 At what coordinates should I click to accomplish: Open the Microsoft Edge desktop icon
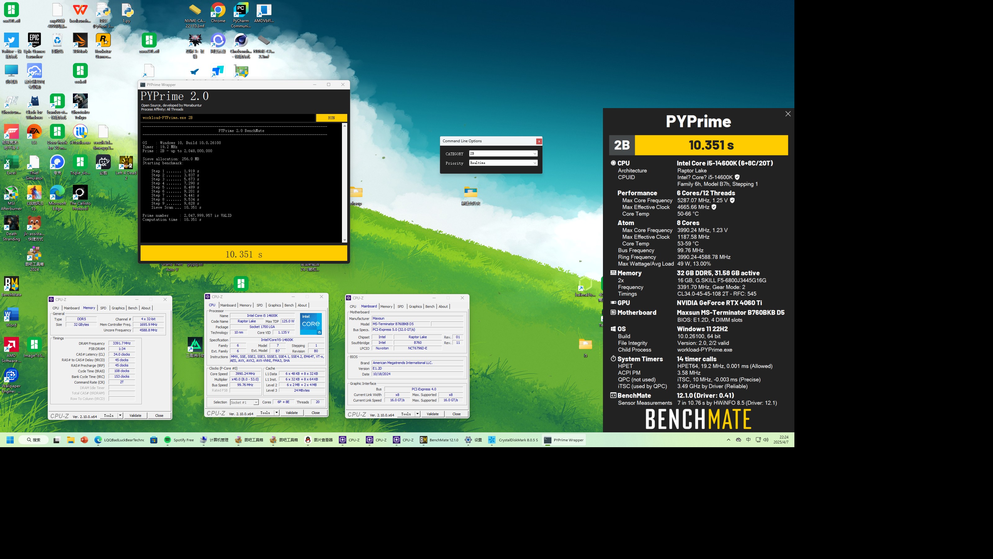[57, 198]
